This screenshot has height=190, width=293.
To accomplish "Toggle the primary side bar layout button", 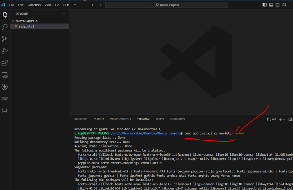I will pos(265,5).
